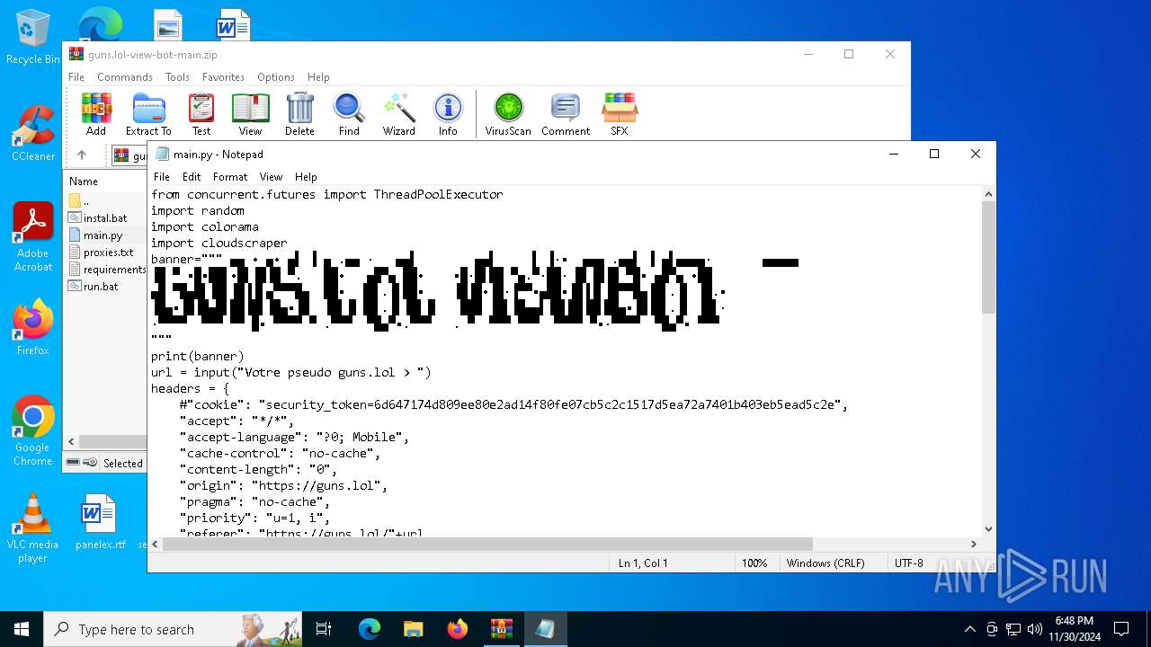The height and width of the screenshot is (647, 1151).
Task: Select main.py in the WinRAR list
Action: pyautogui.click(x=96, y=235)
